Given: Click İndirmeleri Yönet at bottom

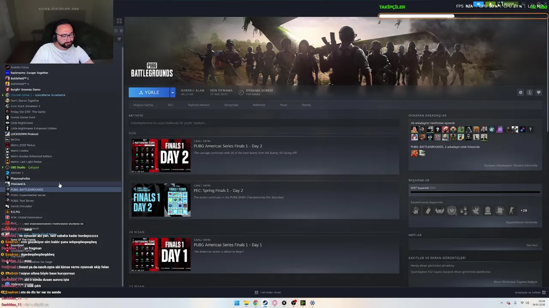Looking at the screenshot, I should click(270, 293).
